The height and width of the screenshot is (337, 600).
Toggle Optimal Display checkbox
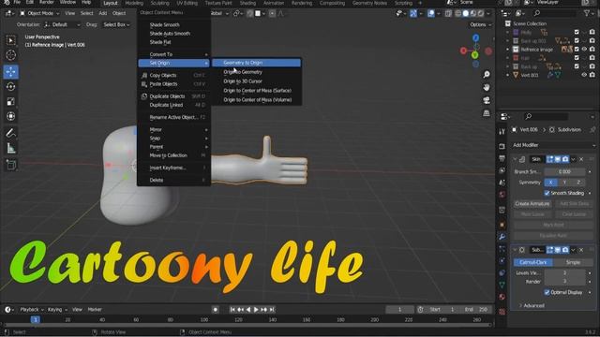pos(547,292)
